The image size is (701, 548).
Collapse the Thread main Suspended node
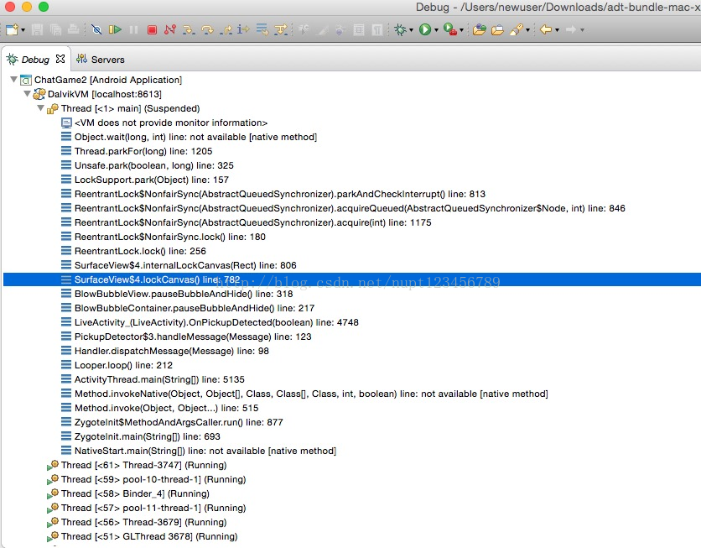[x=41, y=108]
